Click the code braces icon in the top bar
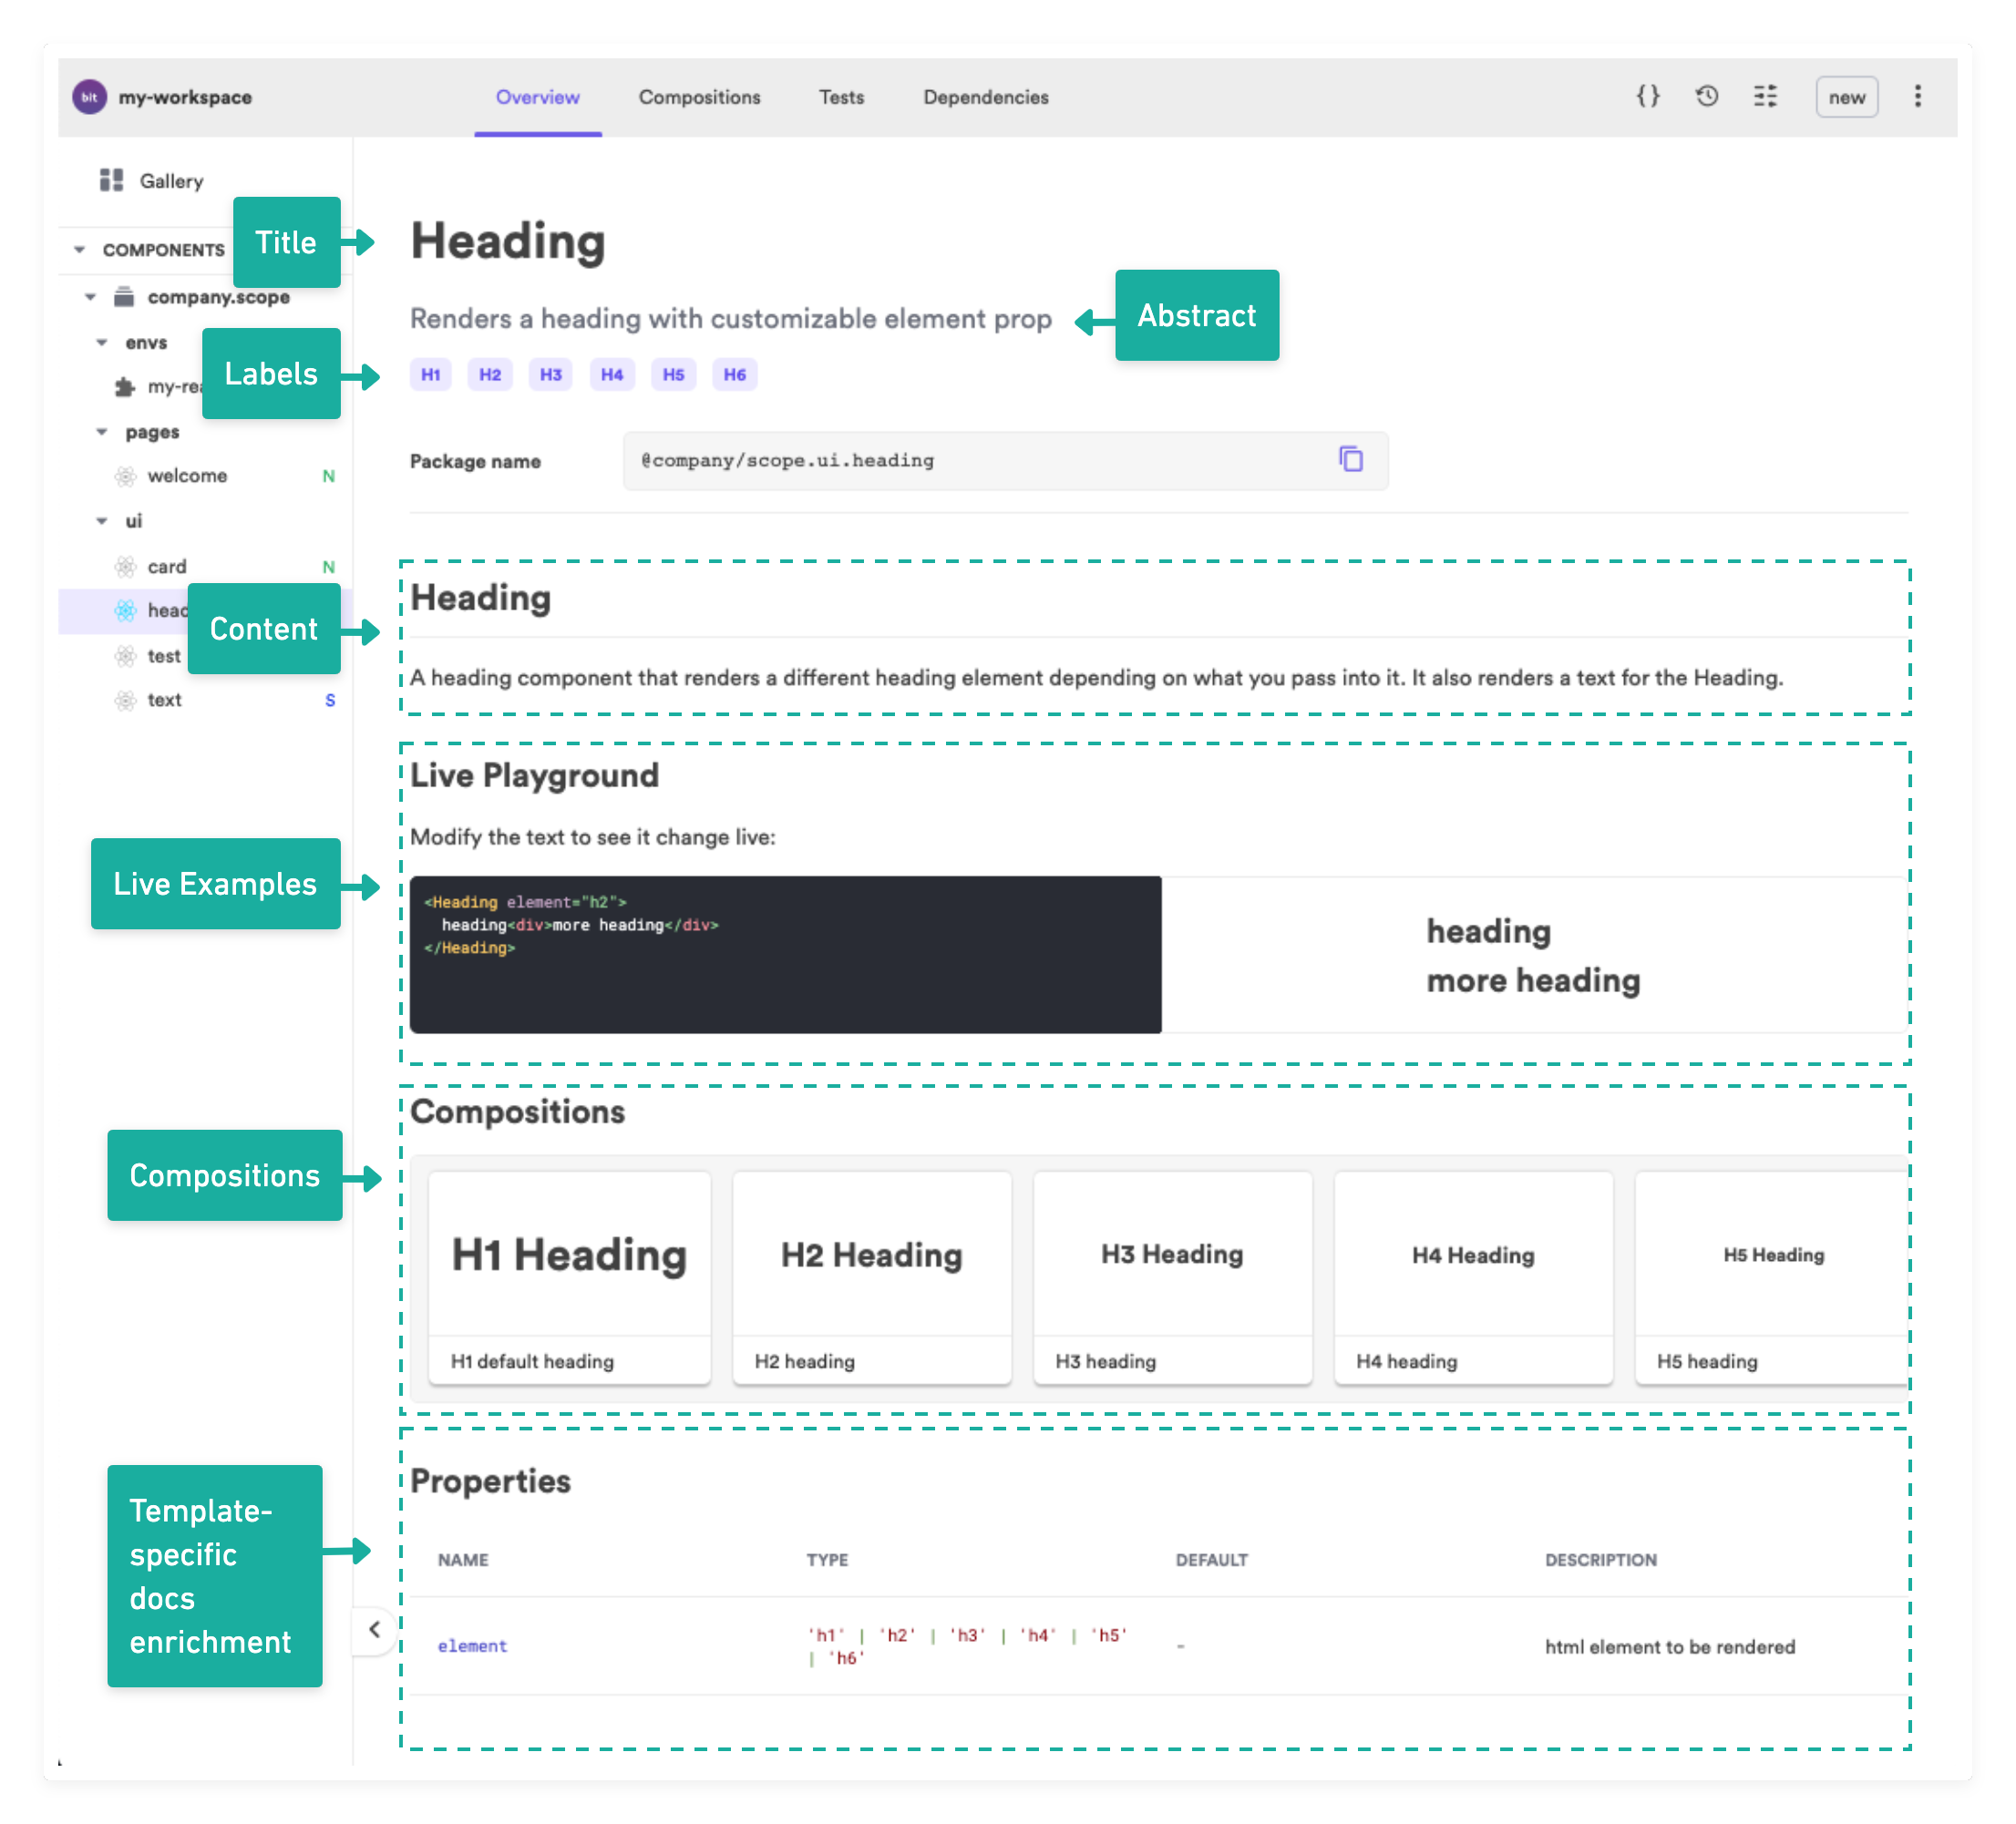Image resolution: width=2016 pixels, height=1824 pixels. (x=1647, y=97)
